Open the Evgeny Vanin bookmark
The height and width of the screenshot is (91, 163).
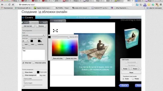pos(43,8)
